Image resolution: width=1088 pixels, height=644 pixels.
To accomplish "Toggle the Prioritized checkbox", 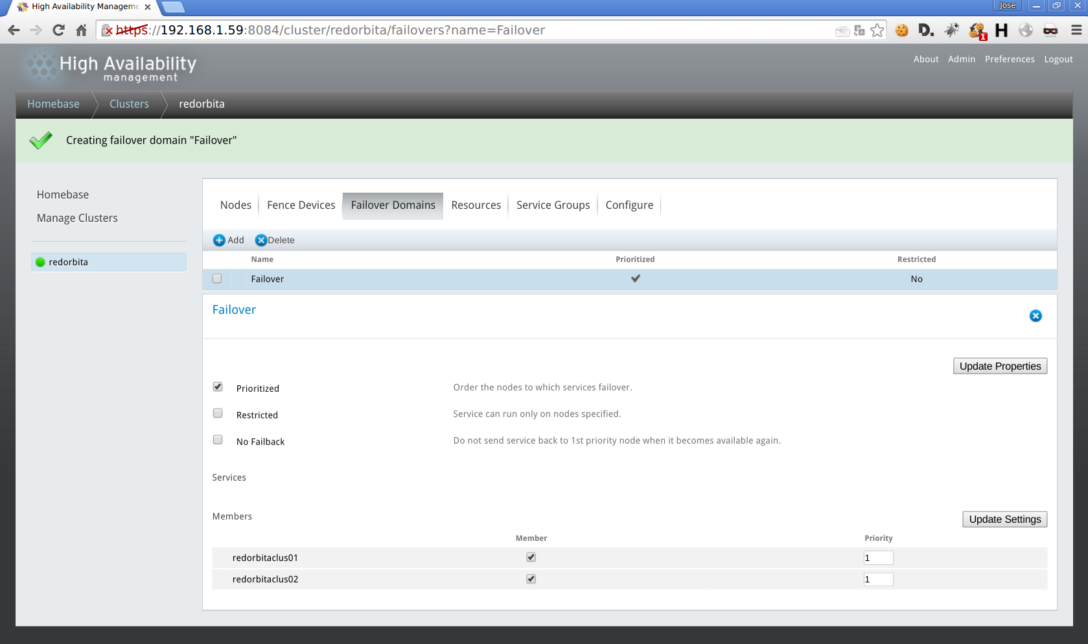I will [218, 387].
